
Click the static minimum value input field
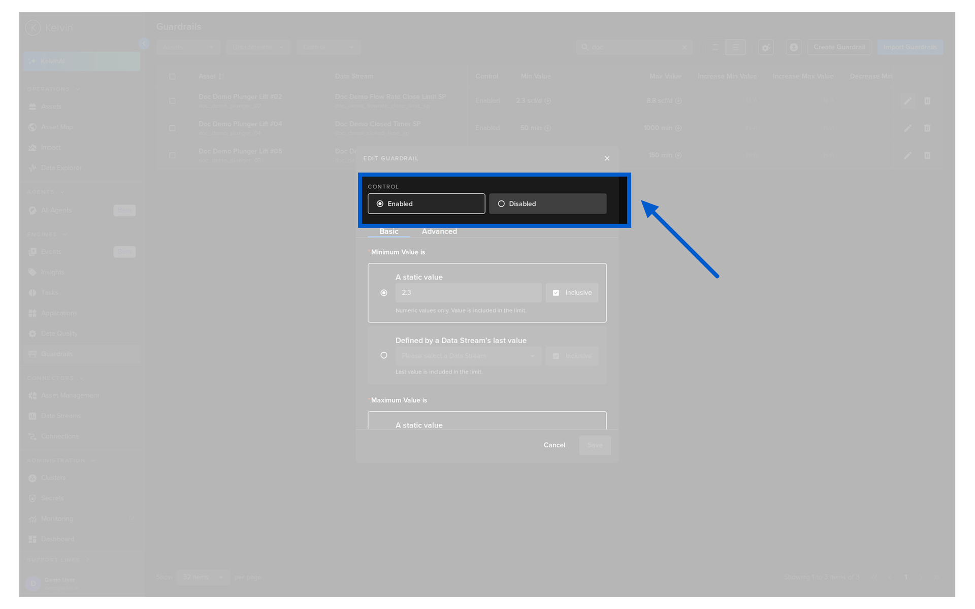coord(468,293)
